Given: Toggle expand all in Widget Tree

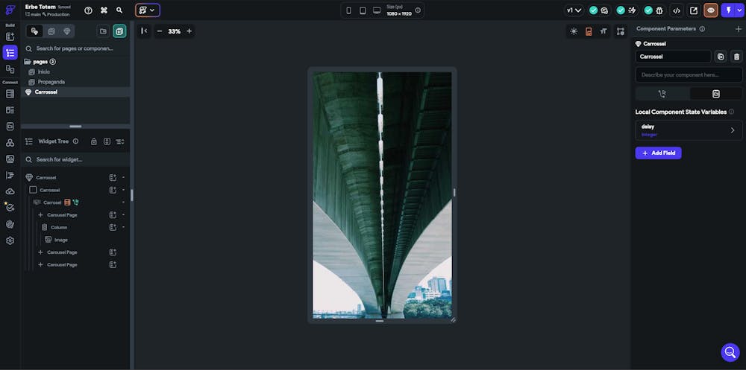Looking at the screenshot, I should 107,141.
